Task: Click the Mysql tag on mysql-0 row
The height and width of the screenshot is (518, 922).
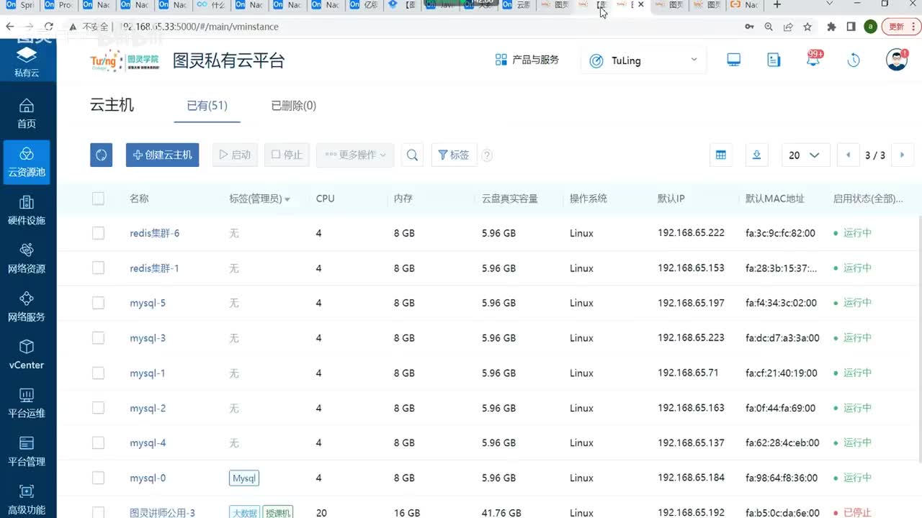Action: [244, 478]
